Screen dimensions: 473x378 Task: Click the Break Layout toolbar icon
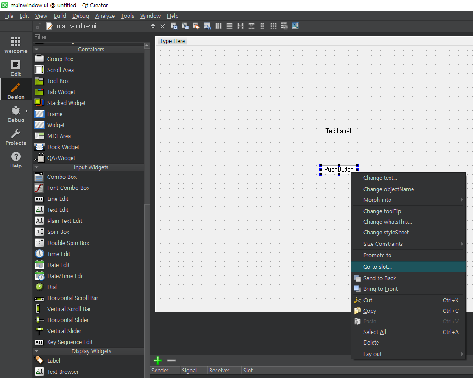[x=284, y=26]
